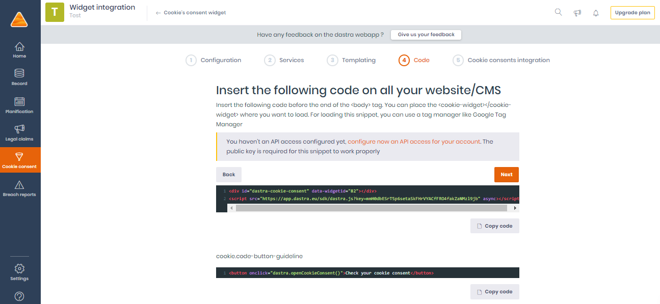Go to step 3 Templating
Viewport: 660px width, 304px height.
[x=351, y=60]
